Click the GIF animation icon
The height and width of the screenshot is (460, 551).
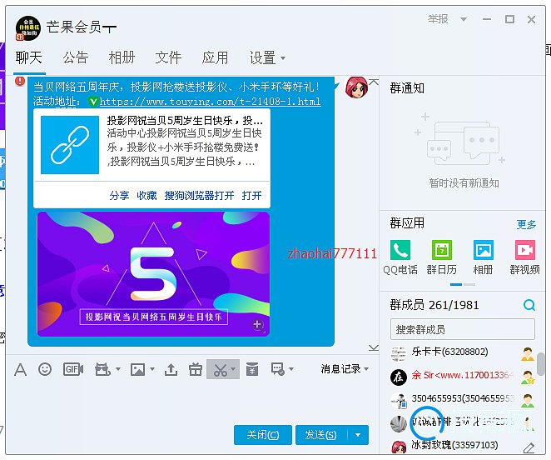click(x=73, y=369)
